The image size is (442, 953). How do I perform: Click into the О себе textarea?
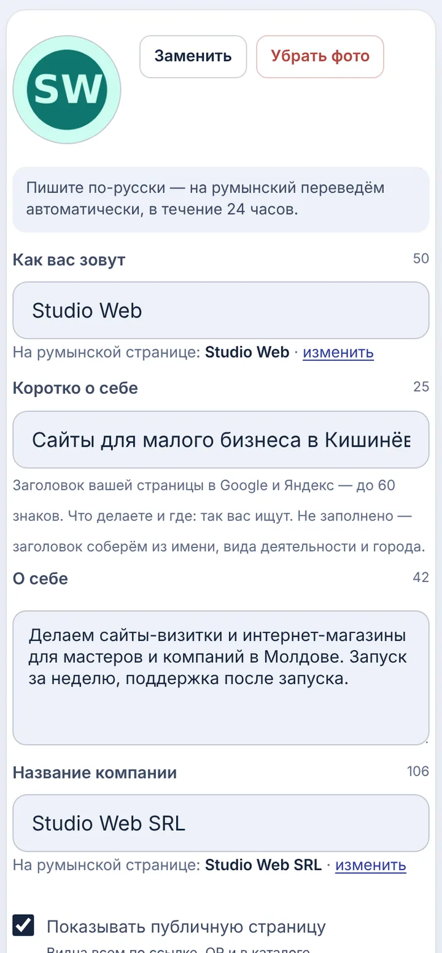point(221,678)
